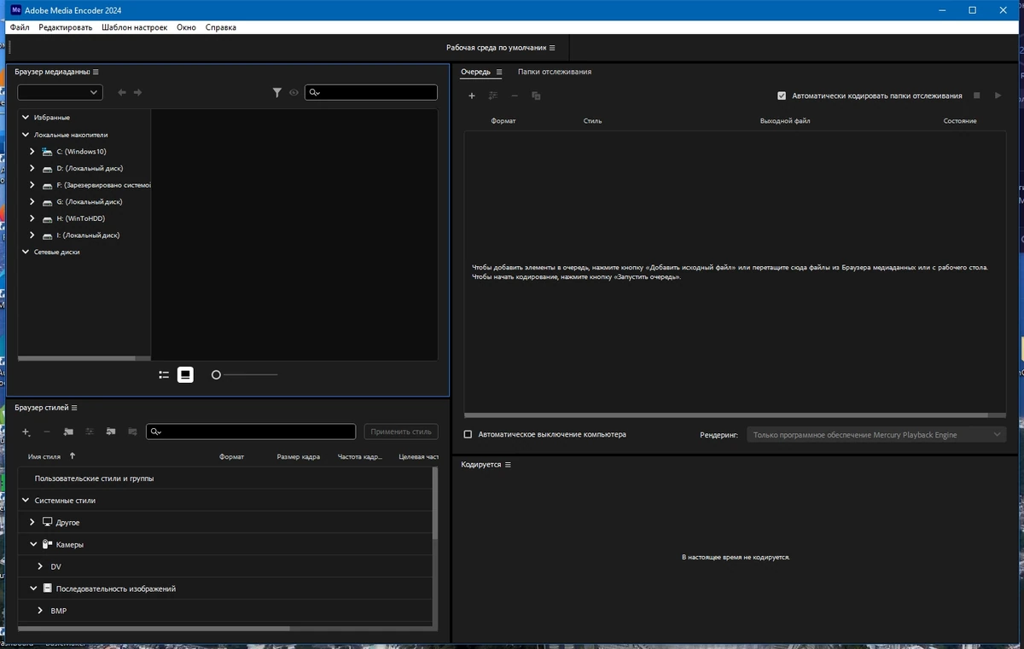Toggle Автоматически кодировать папки отслеживания checkbox
The height and width of the screenshot is (649, 1024).
click(x=782, y=96)
